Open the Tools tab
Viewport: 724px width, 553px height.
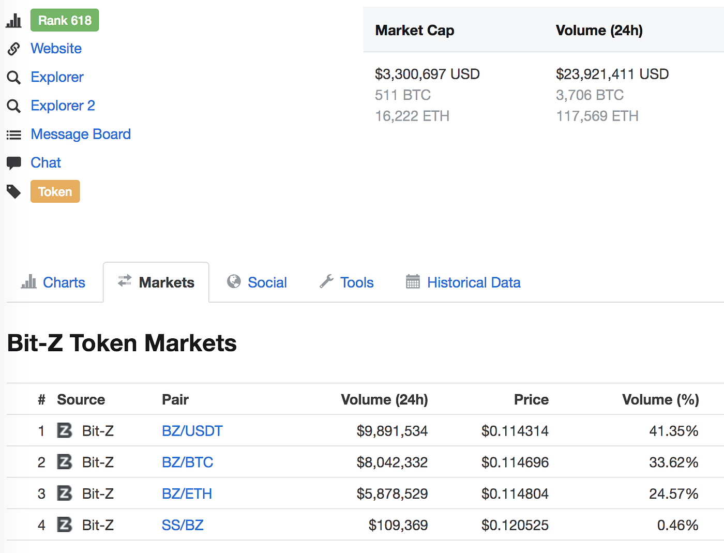346,282
